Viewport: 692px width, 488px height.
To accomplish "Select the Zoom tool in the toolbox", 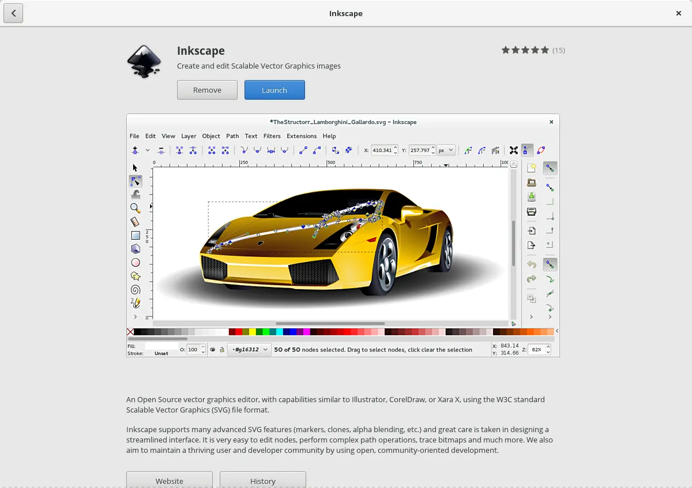I will tap(136, 208).
